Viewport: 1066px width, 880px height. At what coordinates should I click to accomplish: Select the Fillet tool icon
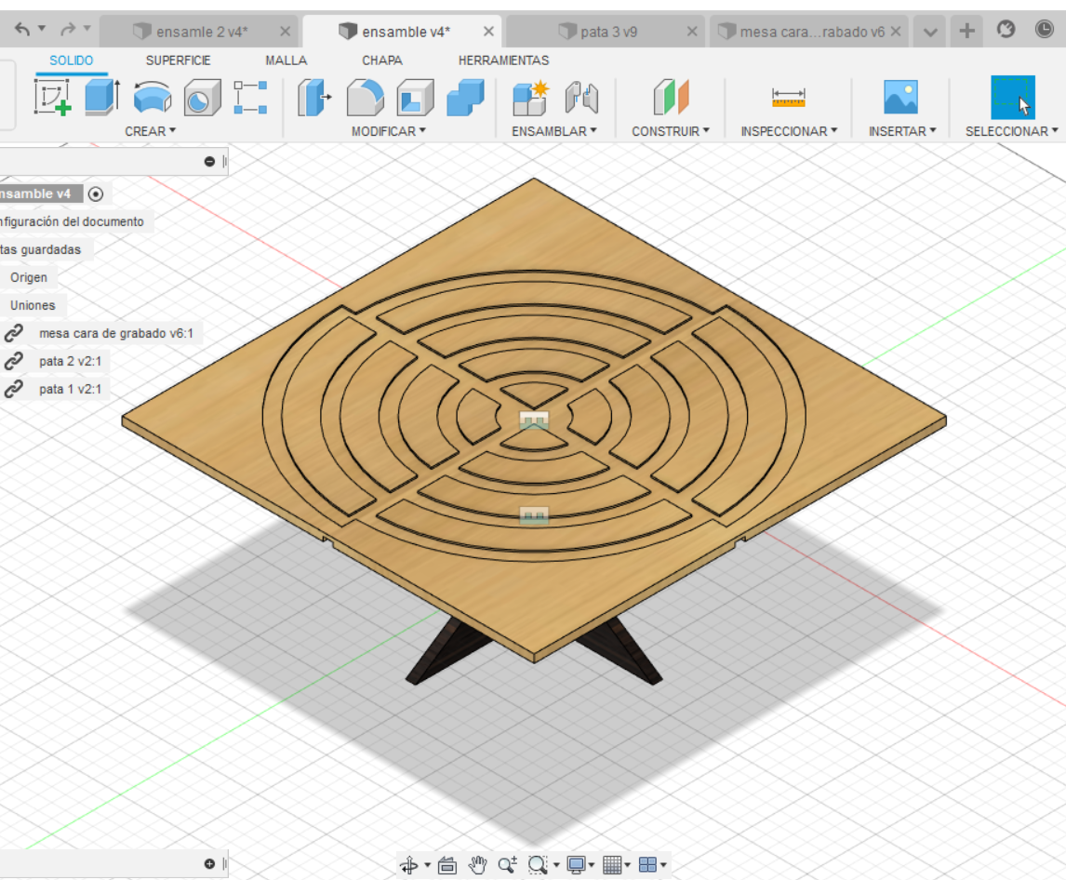point(365,98)
